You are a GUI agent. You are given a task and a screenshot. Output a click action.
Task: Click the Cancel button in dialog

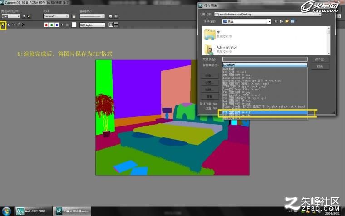pos(320,66)
